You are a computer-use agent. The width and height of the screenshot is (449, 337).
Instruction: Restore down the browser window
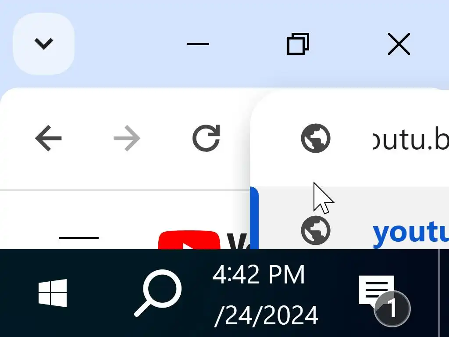point(298,44)
